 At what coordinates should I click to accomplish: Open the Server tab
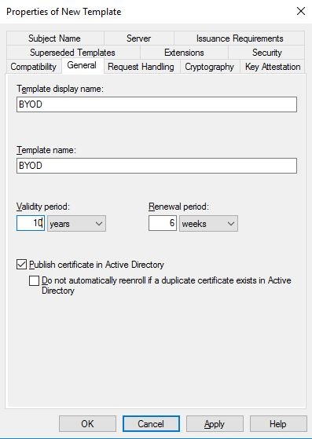[x=138, y=38]
